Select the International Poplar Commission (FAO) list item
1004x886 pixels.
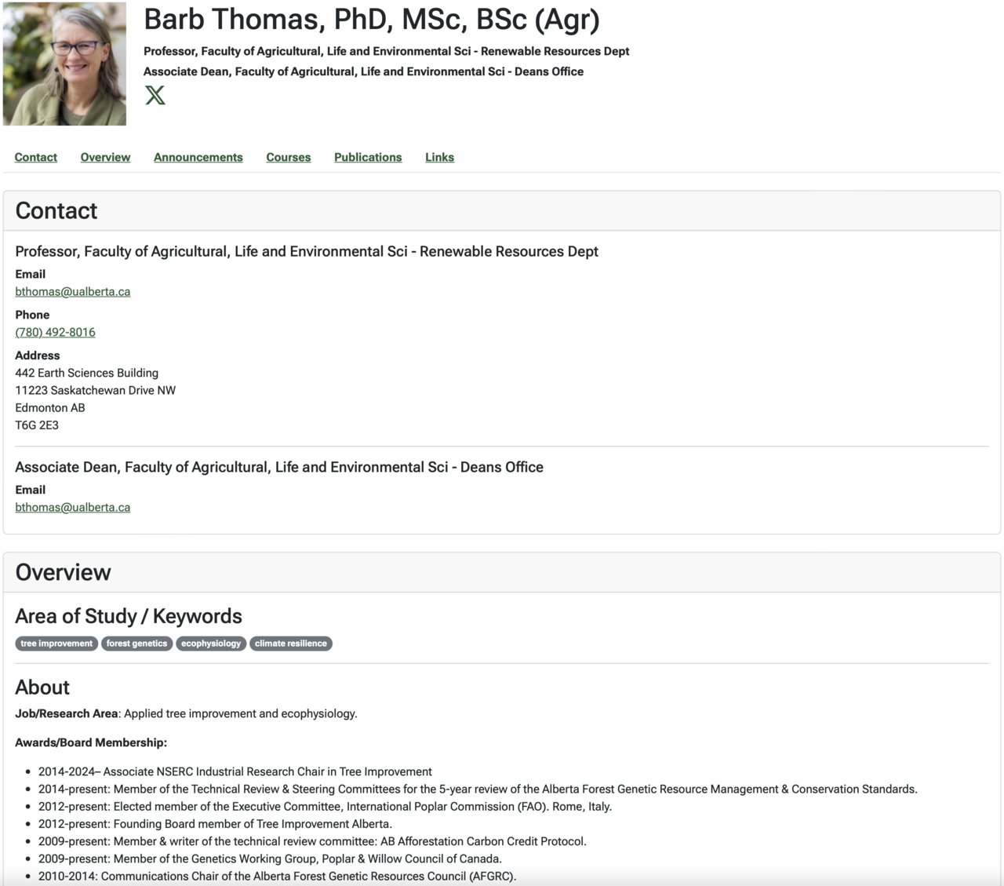pos(325,807)
